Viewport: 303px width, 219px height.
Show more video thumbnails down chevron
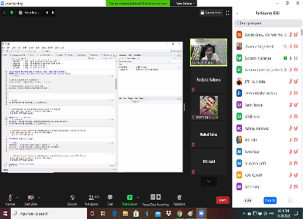pyautogui.click(x=209, y=181)
